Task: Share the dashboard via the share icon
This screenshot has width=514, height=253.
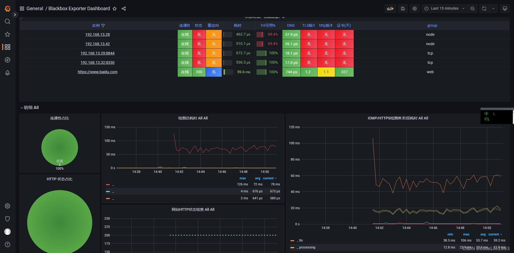Action: click(x=124, y=9)
